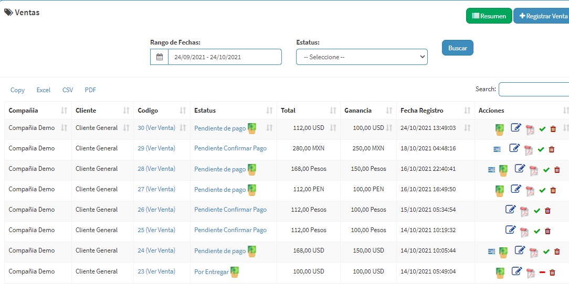Click into the Search input box
Image resolution: width=569 pixels, height=284 pixels.
534,90
